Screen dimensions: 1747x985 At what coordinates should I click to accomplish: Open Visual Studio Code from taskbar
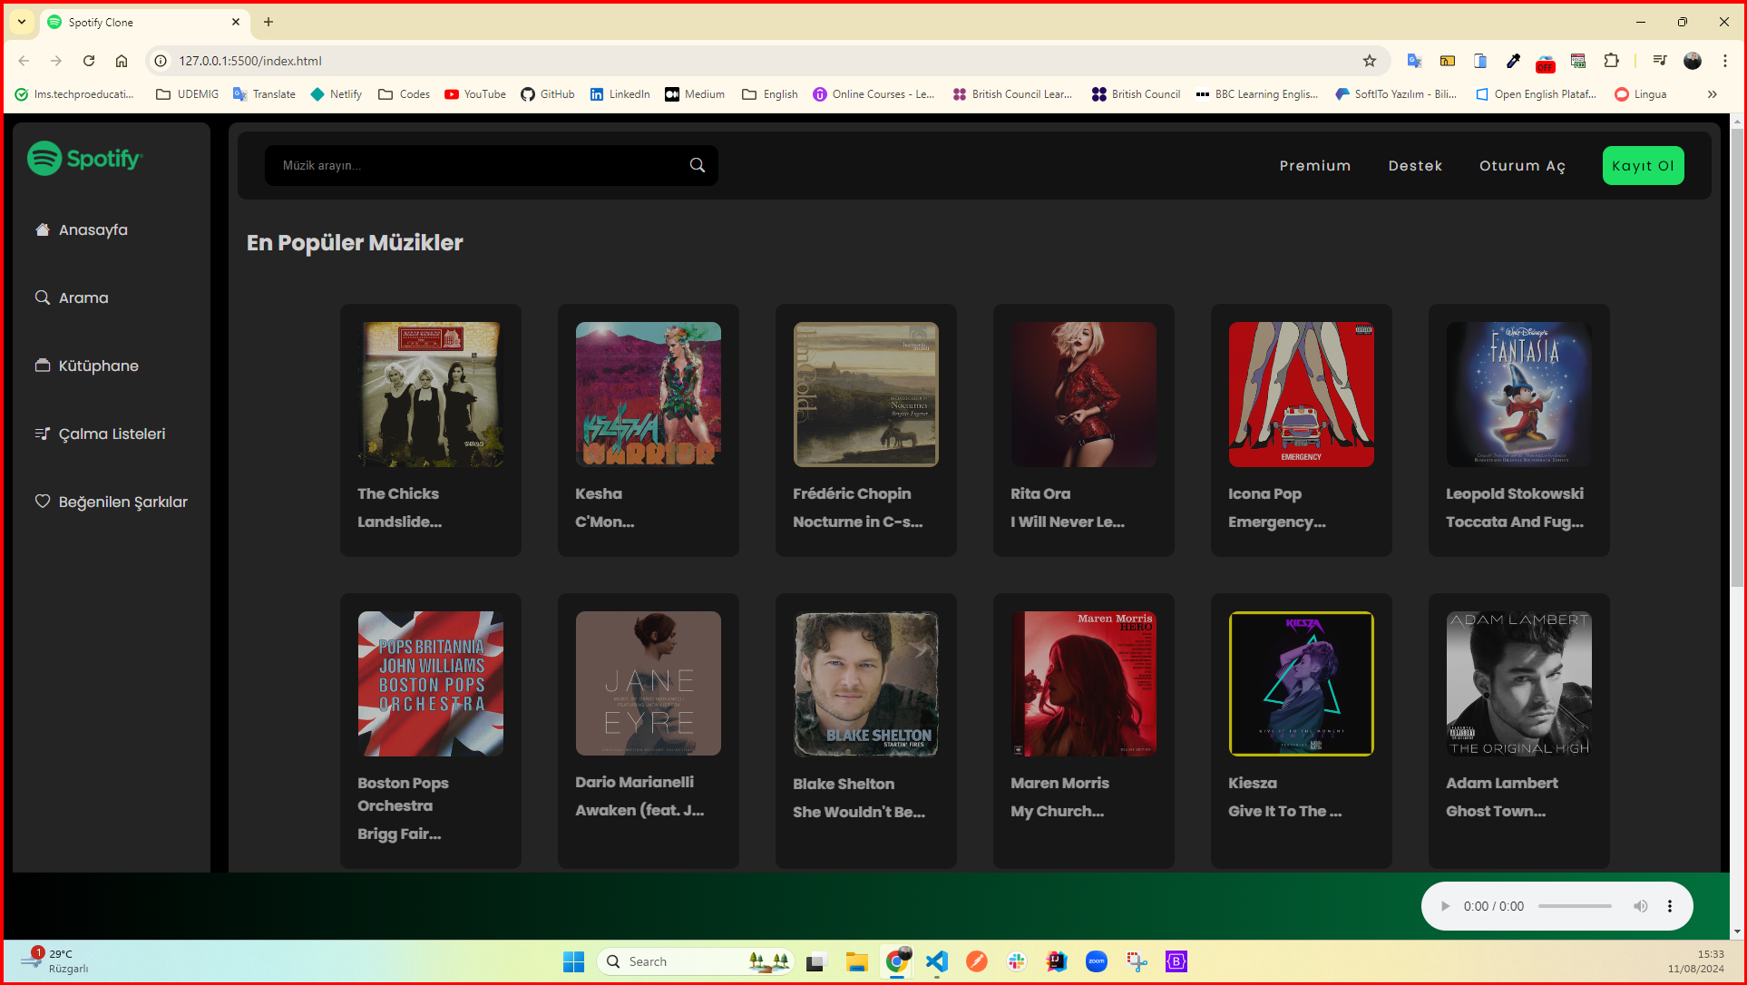[937, 961]
